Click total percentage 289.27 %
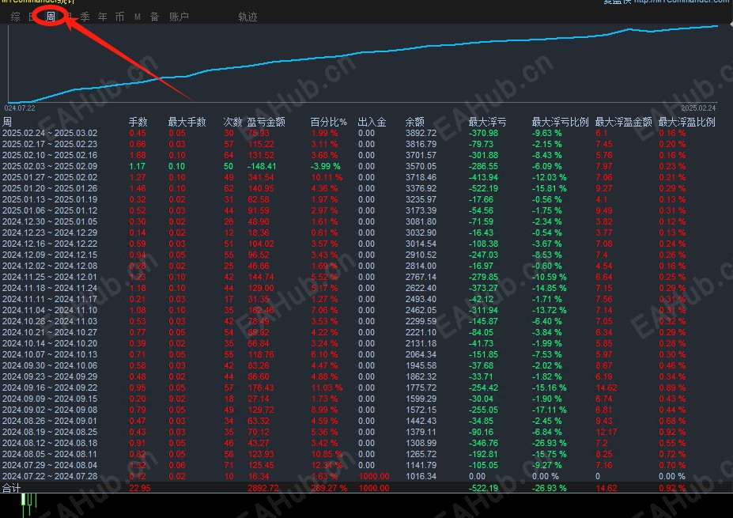This screenshot has width=733, height=518. click(329, 488)
